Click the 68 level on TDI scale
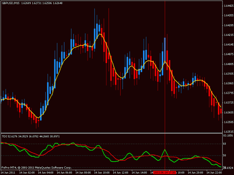234x175 pixels. (x=224, y=144)
